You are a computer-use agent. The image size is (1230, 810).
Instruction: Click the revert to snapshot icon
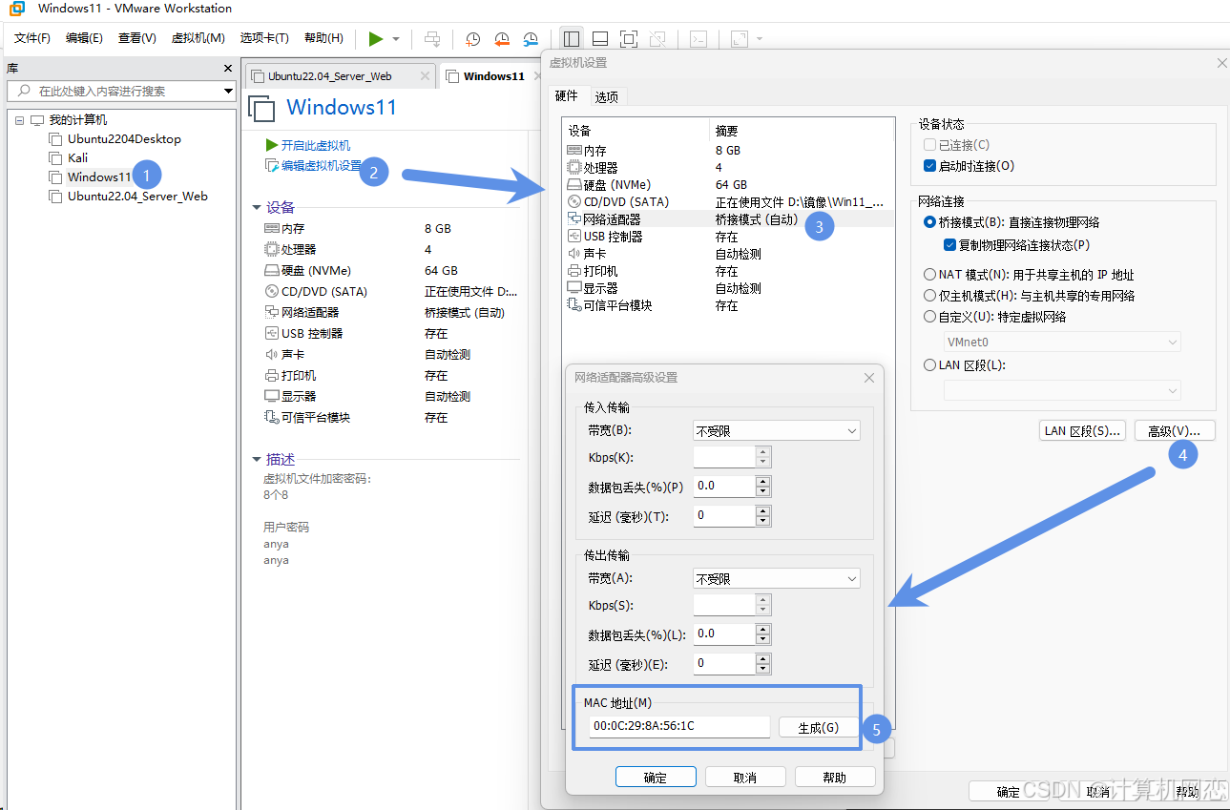[502, 39]
